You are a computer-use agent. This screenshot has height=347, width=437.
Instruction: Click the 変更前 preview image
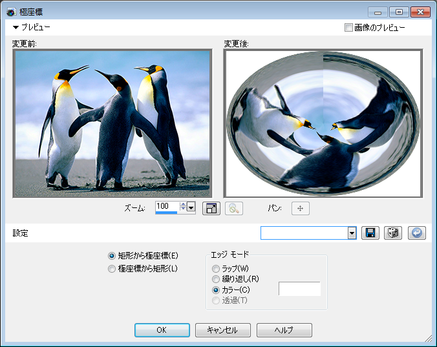(x=112, y=123)
